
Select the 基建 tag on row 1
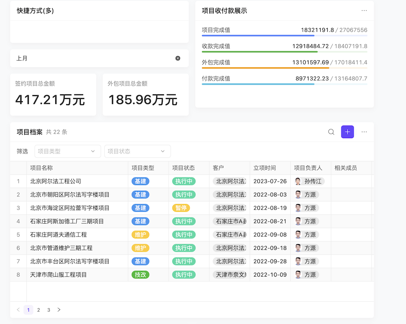tap(140, 181)
